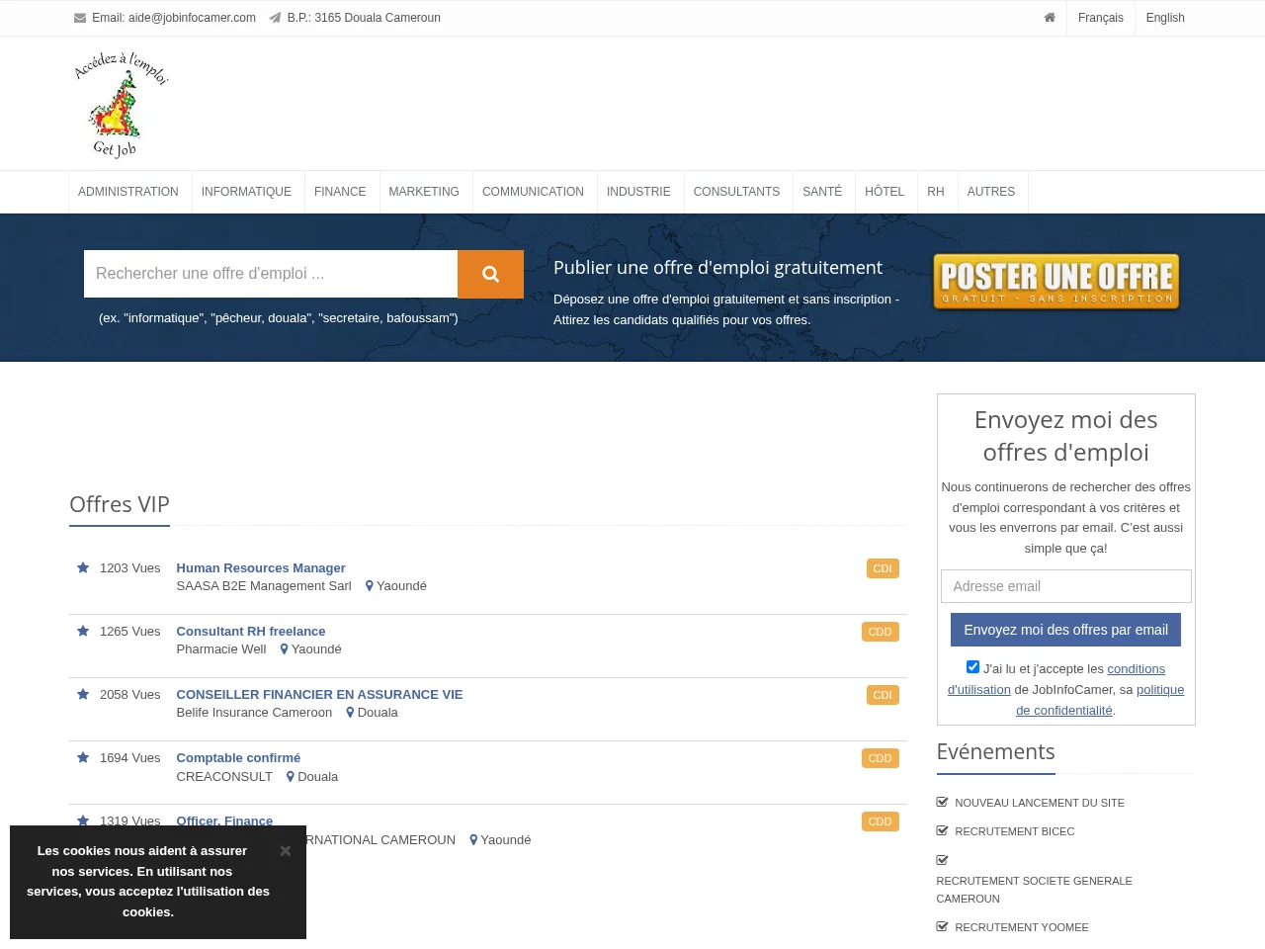Viewport: 1265px width, 949px height.
Task: Open the AUTRES menu item
Action: [x=991, y=192]
